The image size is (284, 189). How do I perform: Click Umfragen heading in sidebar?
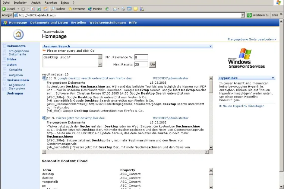coord(15,93)
